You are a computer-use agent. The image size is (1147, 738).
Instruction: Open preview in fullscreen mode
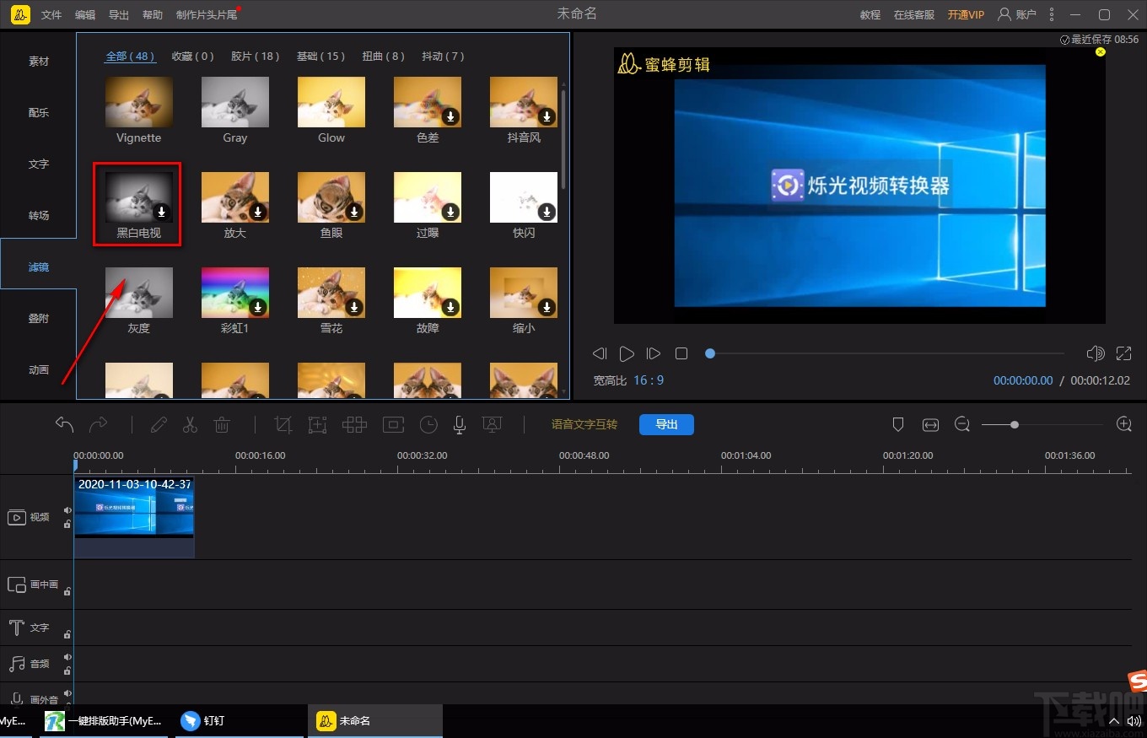coord(1123,353)
